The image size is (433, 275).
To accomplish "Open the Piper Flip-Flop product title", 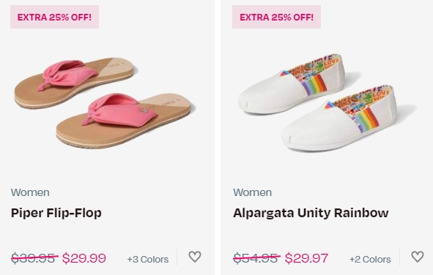I will click(56, 213).
